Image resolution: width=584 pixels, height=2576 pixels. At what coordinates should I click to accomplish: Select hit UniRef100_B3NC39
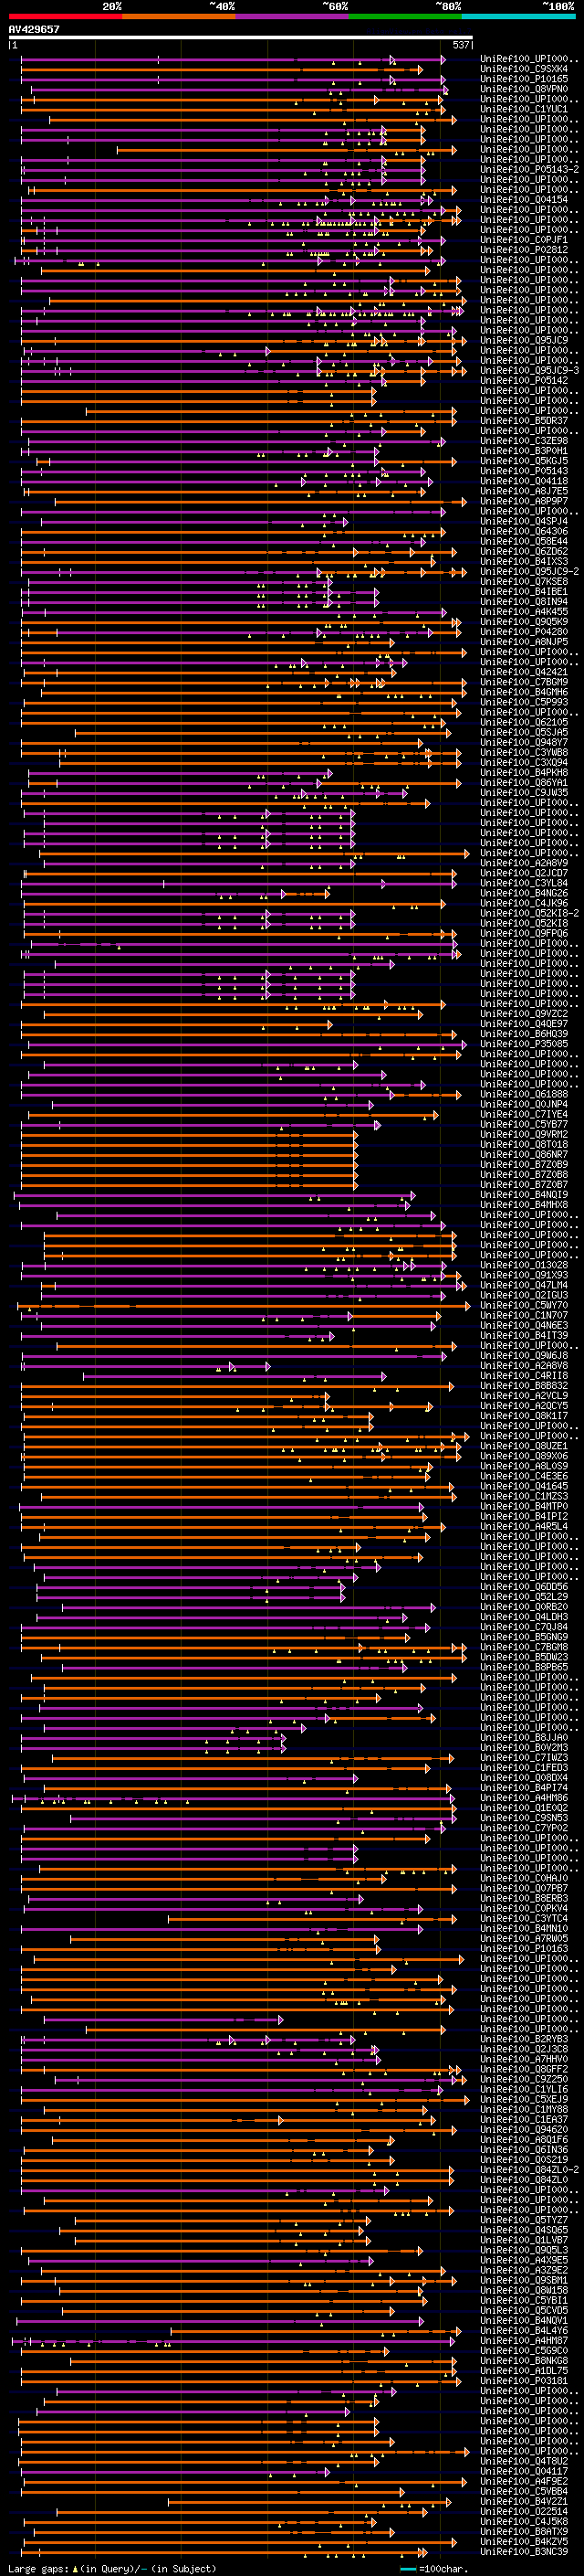pos(524,2551)
